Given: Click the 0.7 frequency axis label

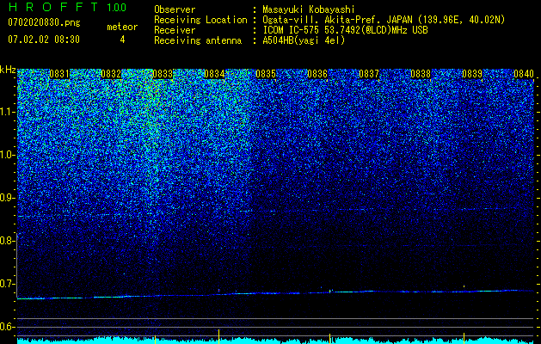Looking at the screenshot, I should pos(8,284).
